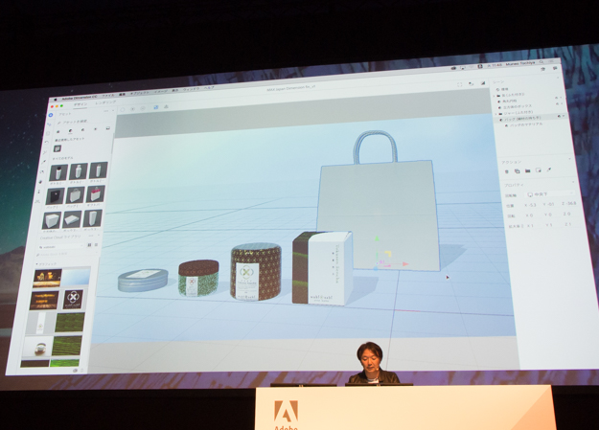Click the trash delete icon in Actions

pos(506,170)
